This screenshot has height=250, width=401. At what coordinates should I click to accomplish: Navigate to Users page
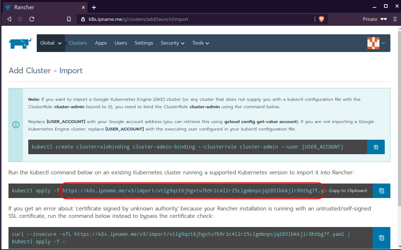click(120, 43)
